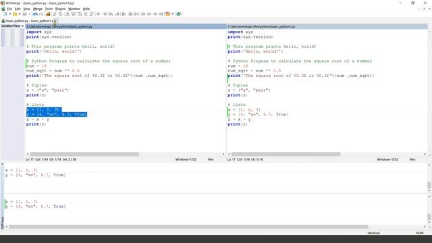
Task: Click highlighted 'x = [1, 2, 3]' left pane
Action: [44, 109]
